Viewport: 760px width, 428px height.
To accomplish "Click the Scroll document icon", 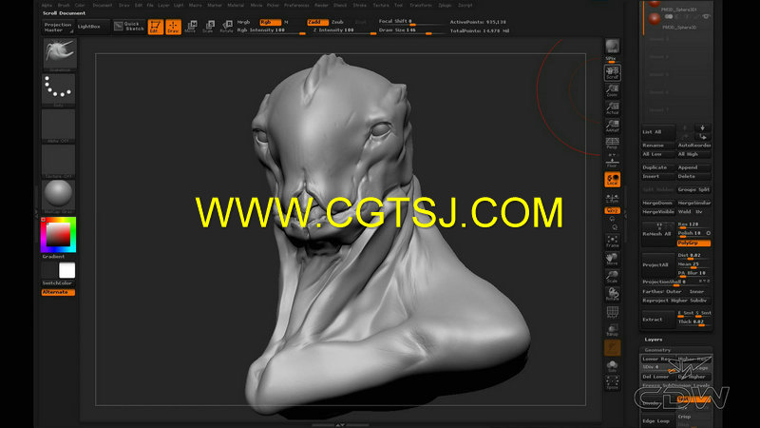I will (x=612, y=73).
